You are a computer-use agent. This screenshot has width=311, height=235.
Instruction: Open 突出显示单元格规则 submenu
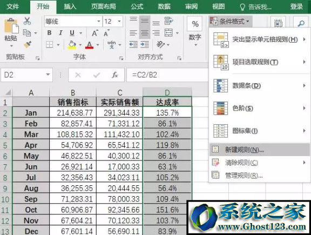click(259, 39)
